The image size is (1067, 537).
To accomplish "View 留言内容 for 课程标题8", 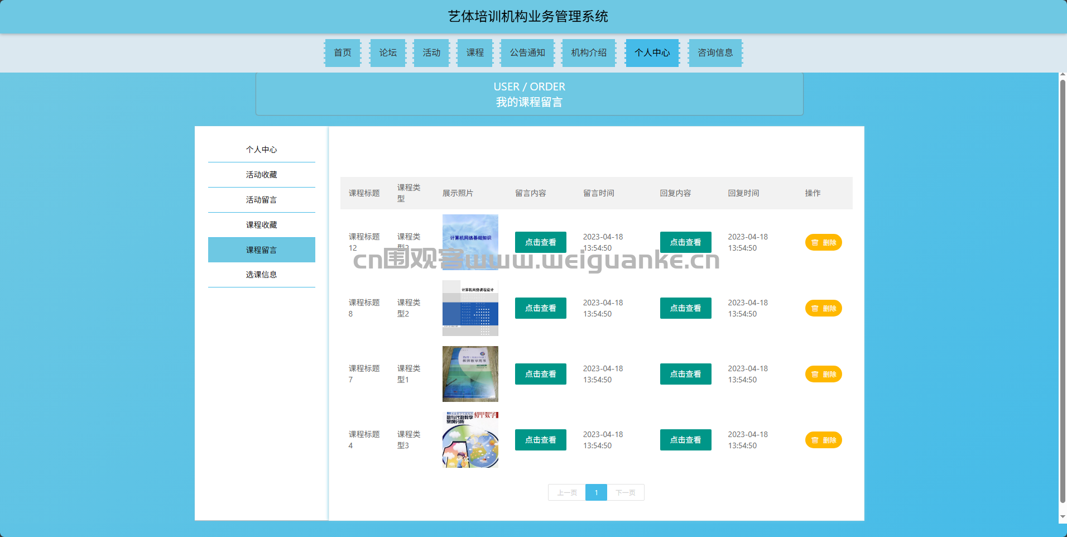I will 541,308.
